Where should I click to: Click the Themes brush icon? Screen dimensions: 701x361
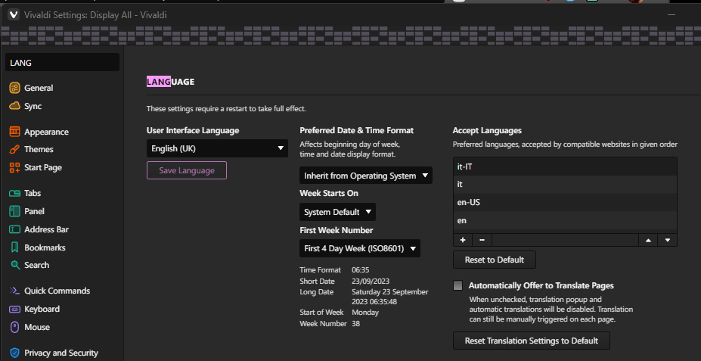(15, 149)
